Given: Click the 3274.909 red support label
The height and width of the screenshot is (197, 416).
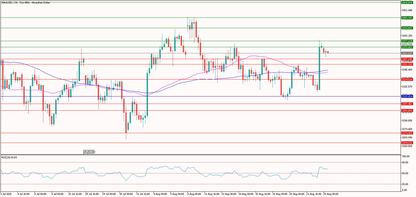Looking at the screenshot, I should pyautogui.click(x=407, y=133).
